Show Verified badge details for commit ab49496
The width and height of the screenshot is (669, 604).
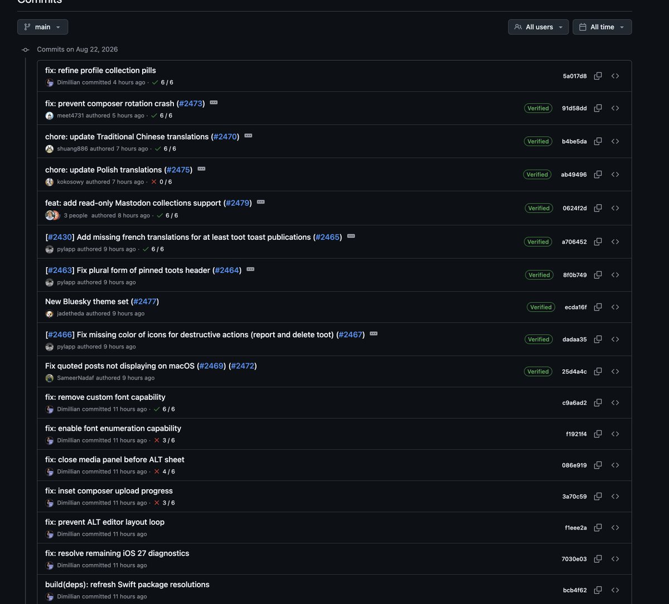pyautogui.click(x=537, y=175)
